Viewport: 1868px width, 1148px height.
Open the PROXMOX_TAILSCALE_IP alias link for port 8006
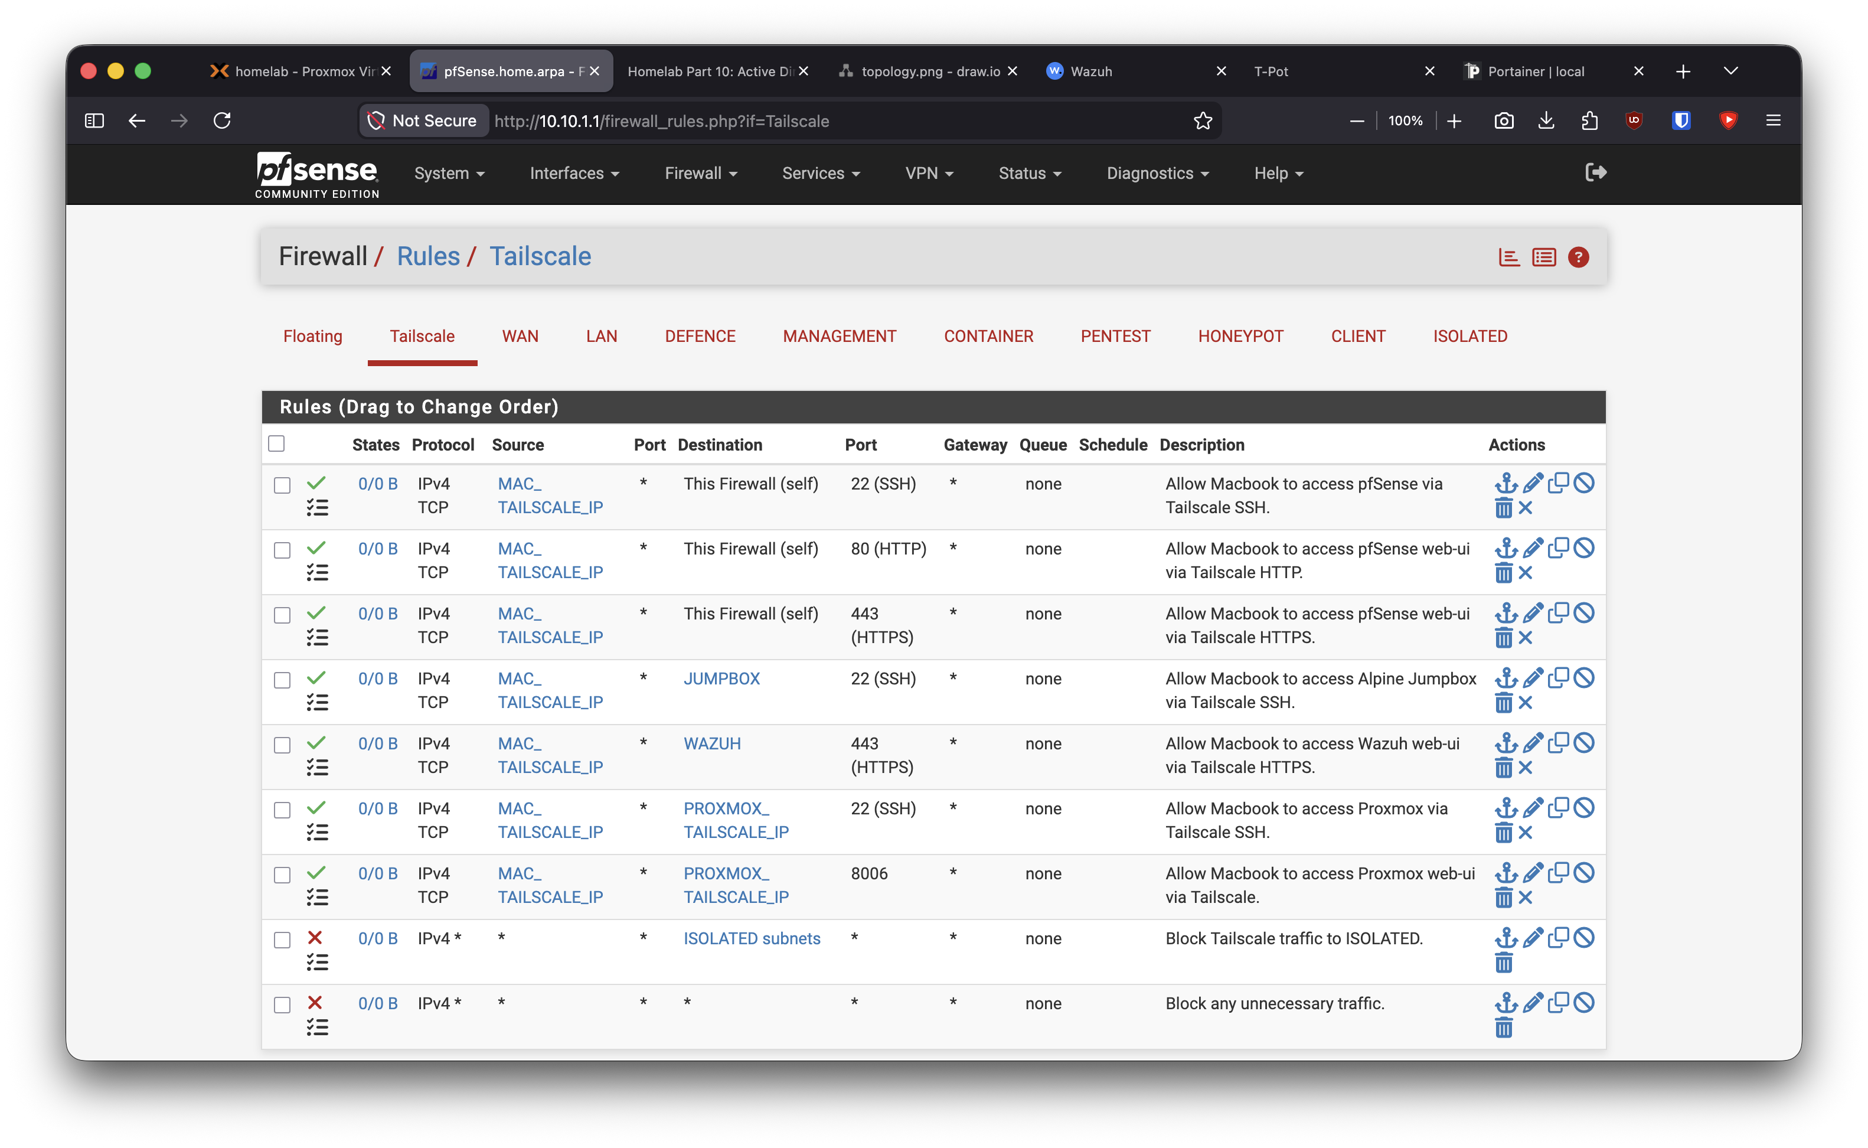click(x=736, y=885)
